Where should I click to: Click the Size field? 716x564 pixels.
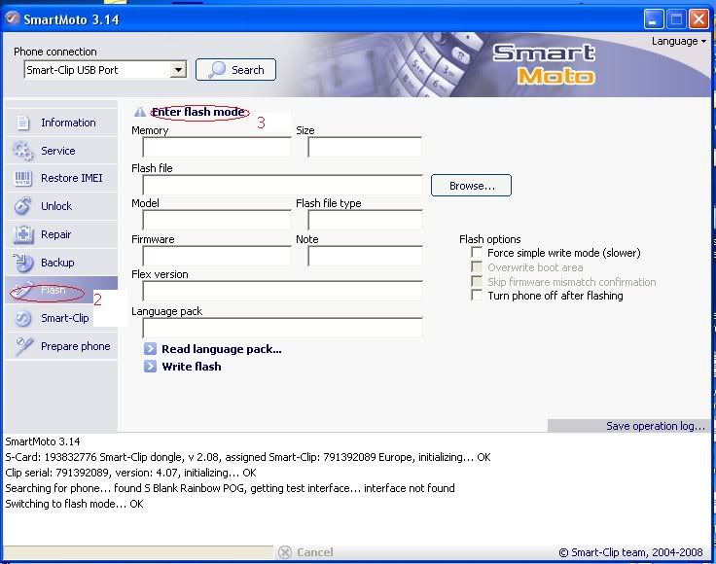coord(365,147)
